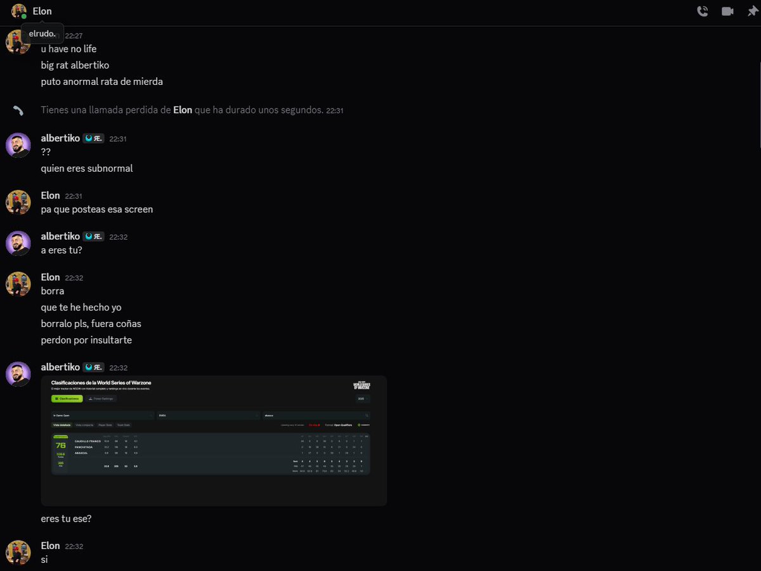Select the message 'borralo pls, fuera coñas'
Screen dimensions: 761x571
tap(91, 324)
